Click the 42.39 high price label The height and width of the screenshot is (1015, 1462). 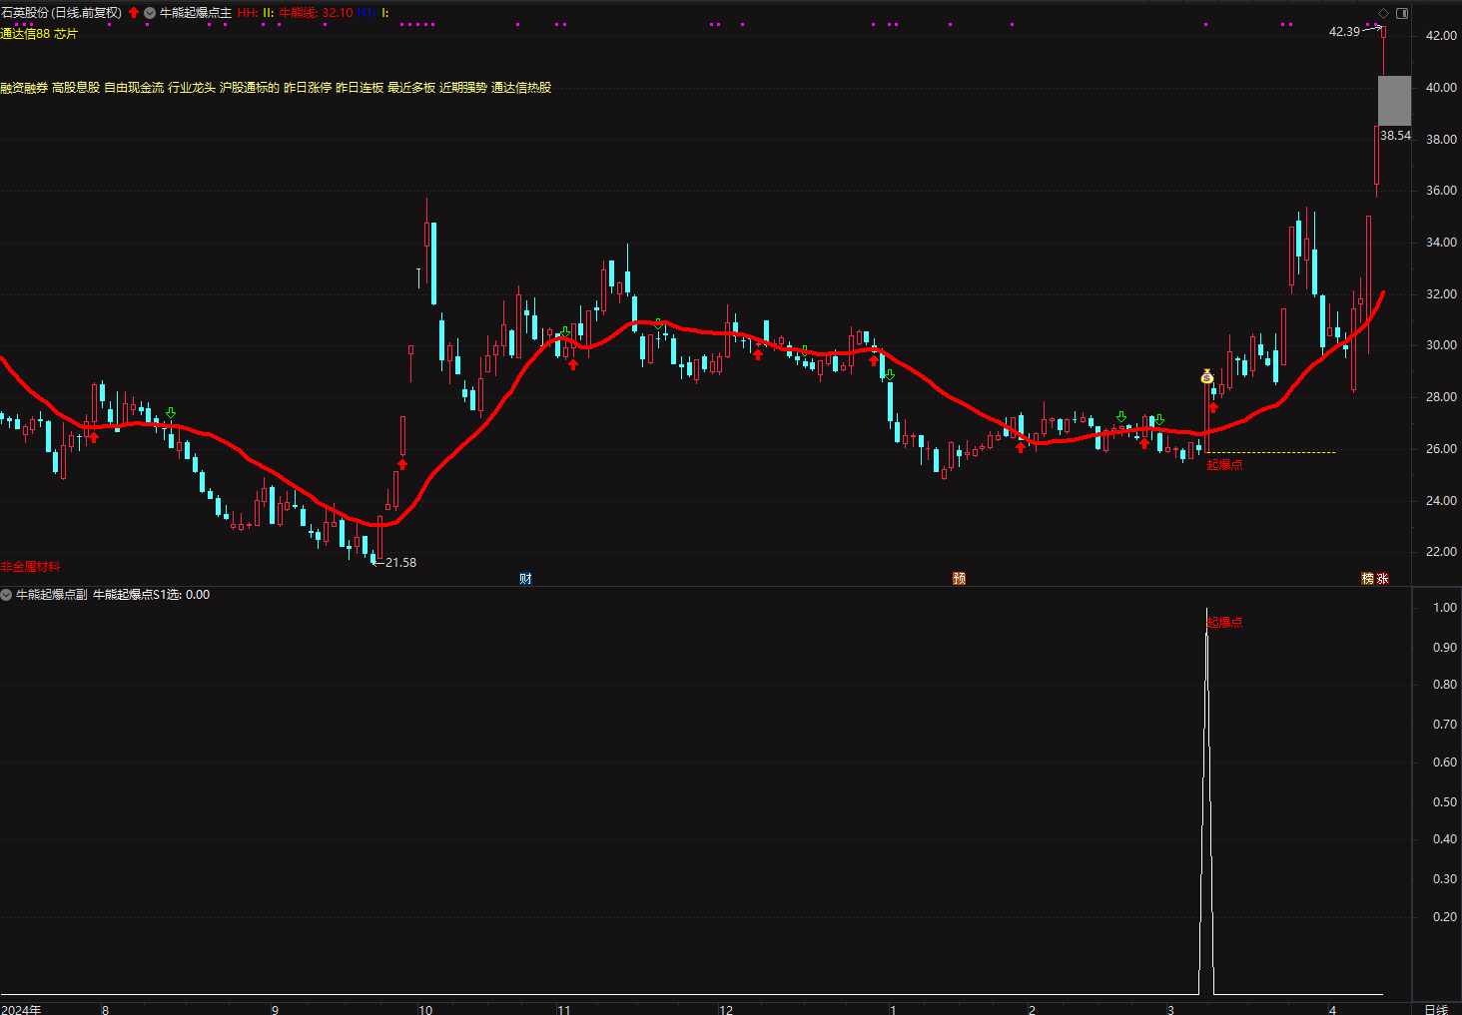point(1344,32)
